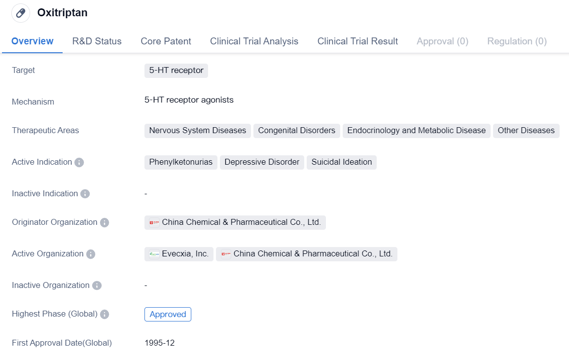Click info icon beside Active Organization
The width and height of the screenshot is (569, 356).
pos(91,254)
